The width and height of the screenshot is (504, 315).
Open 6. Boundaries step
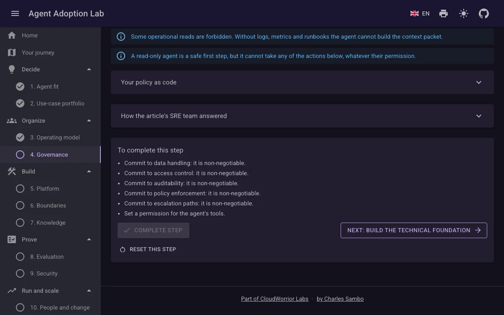point(50,205)
